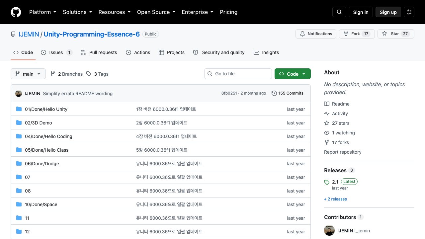
Task: Click the Go to file search field
Action: coord(238,74)
